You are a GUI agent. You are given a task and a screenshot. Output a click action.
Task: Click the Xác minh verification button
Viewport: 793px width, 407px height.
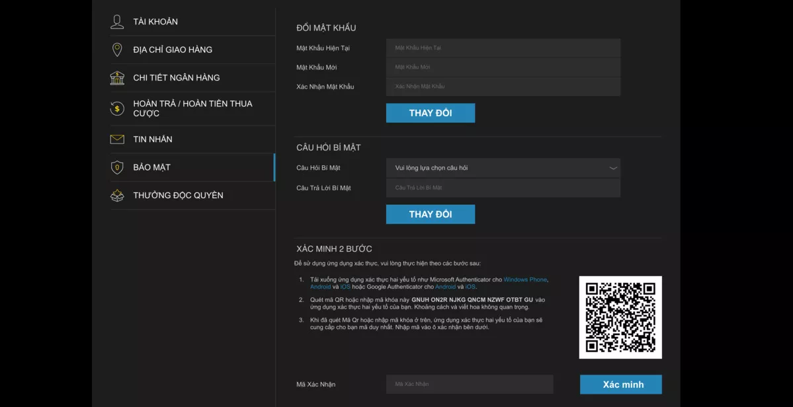pos(620,385)
